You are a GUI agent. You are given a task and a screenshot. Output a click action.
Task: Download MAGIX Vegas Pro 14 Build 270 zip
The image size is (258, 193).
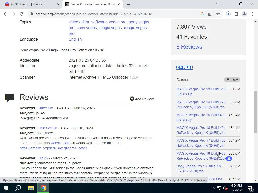click(201, 105)
